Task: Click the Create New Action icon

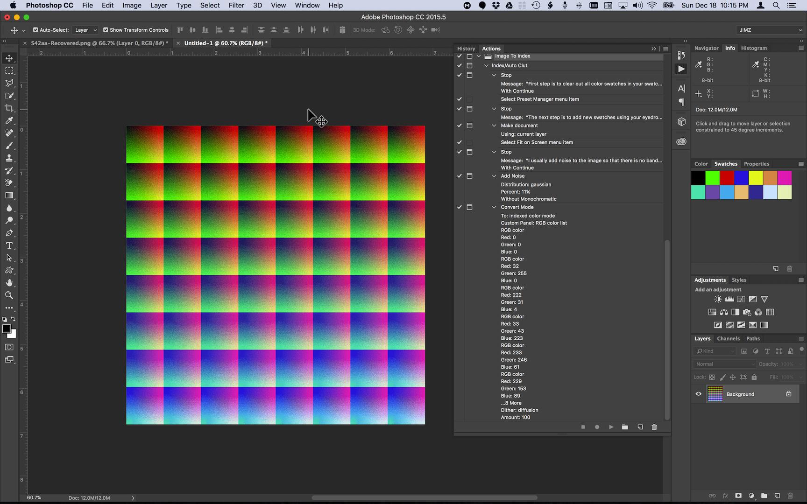Action: click(640, 427)
